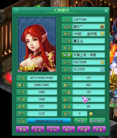Select the portrait badge numbered 1
Image resolution: width=117 pixels, height=138 pixels.
(x=27, y=68)
